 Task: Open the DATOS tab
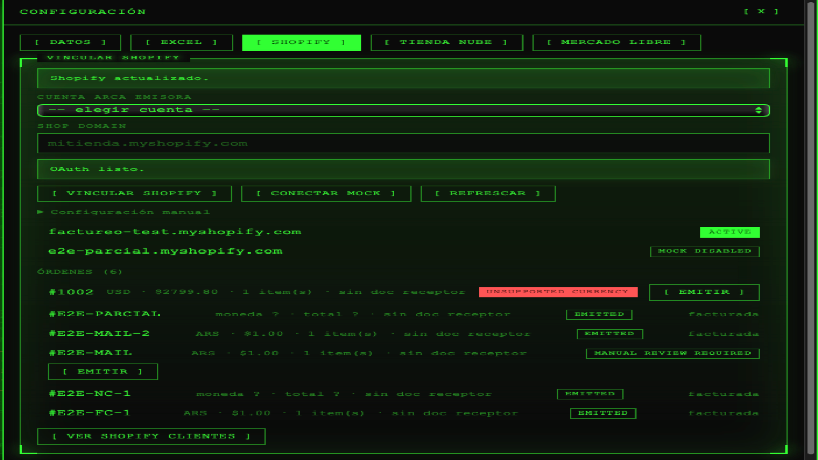tap(71, 42)
